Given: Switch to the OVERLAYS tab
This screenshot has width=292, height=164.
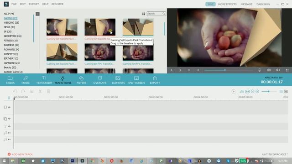Looking at the screenshot, I should tap(100, 80).
